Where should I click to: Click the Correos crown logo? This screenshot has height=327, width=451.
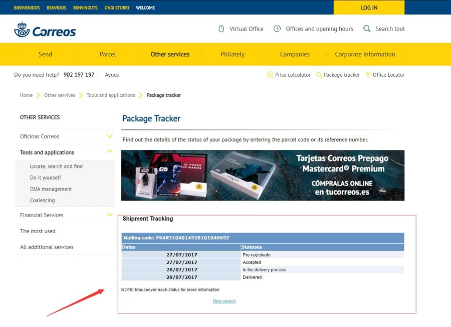[22, 30]
